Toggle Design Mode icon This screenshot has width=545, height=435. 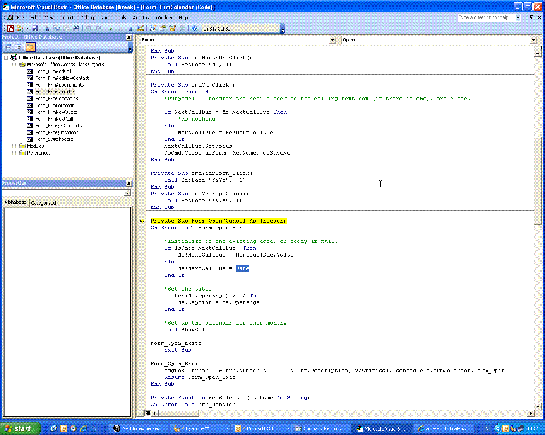tap(140, 28)
